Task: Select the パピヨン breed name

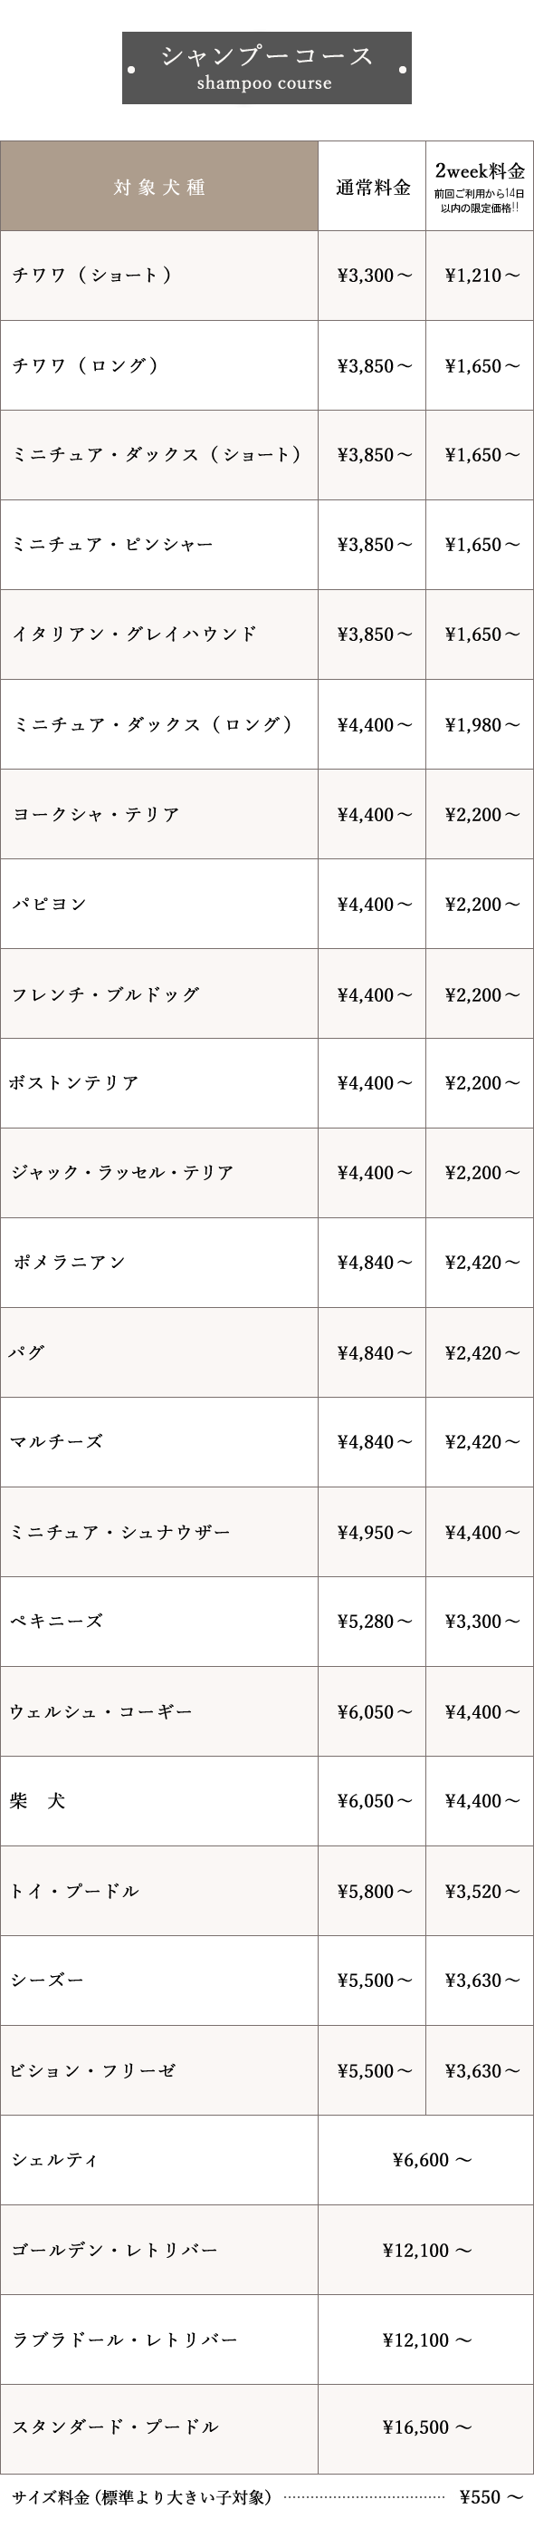Action: pyautogui.click(x=49, y=905)
